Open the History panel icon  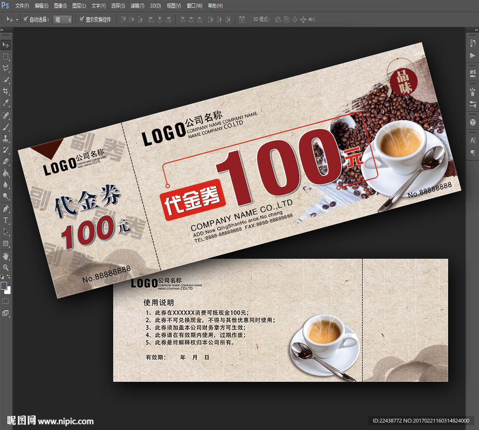(x=472, y=43)
